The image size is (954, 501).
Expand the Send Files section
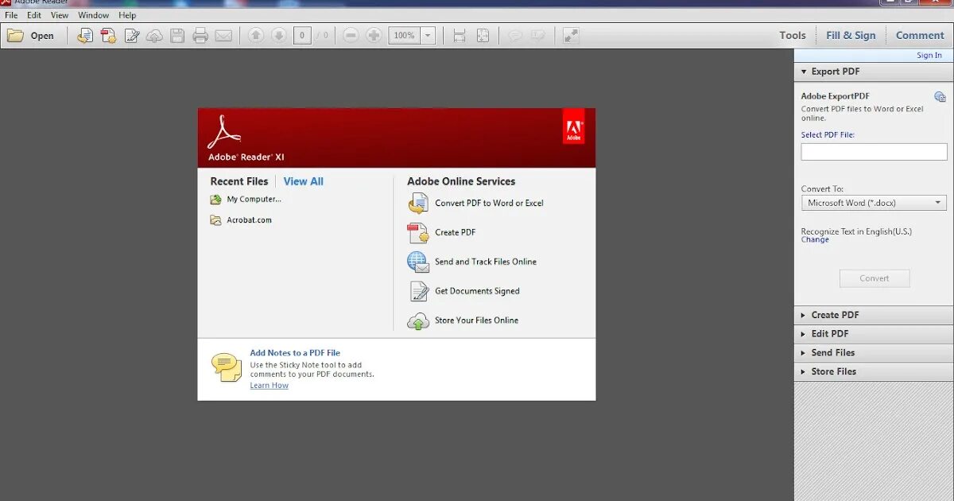point(874,353)
